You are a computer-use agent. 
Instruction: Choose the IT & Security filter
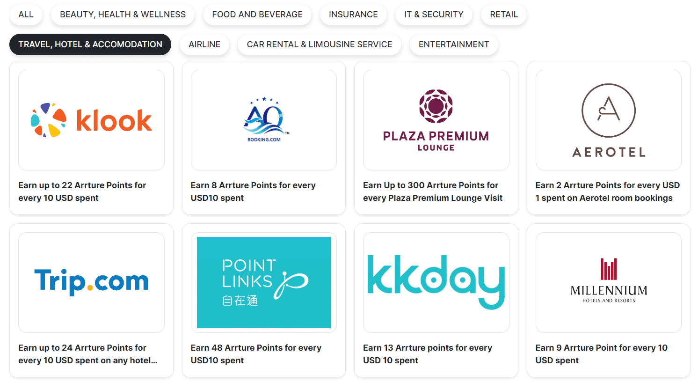(434, 15)
